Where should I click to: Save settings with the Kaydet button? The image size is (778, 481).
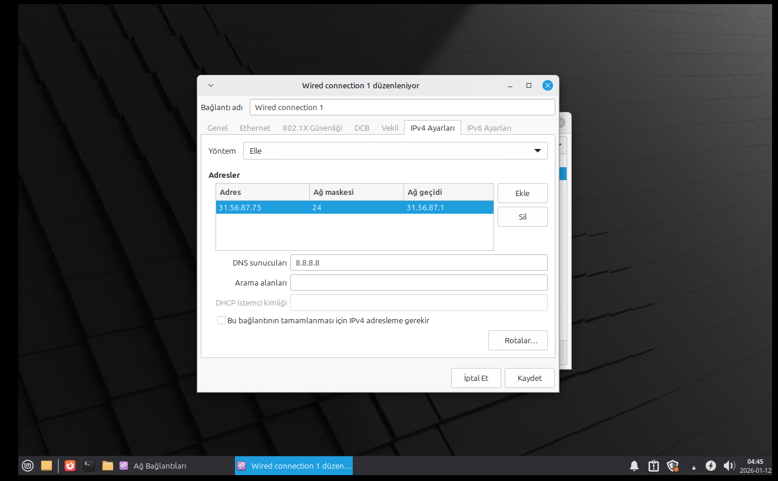(529, 378)
